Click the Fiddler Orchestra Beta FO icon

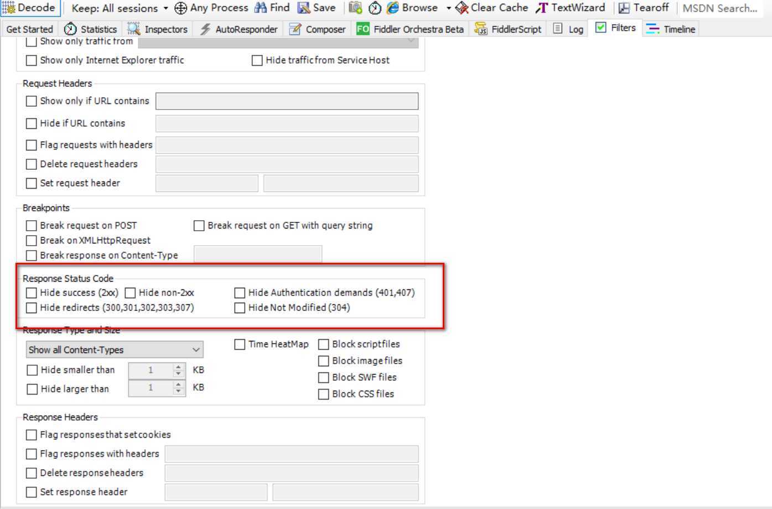pos(363,29)
